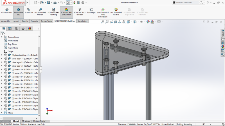Show FeatureManager design tree tab

click(3, 29)
